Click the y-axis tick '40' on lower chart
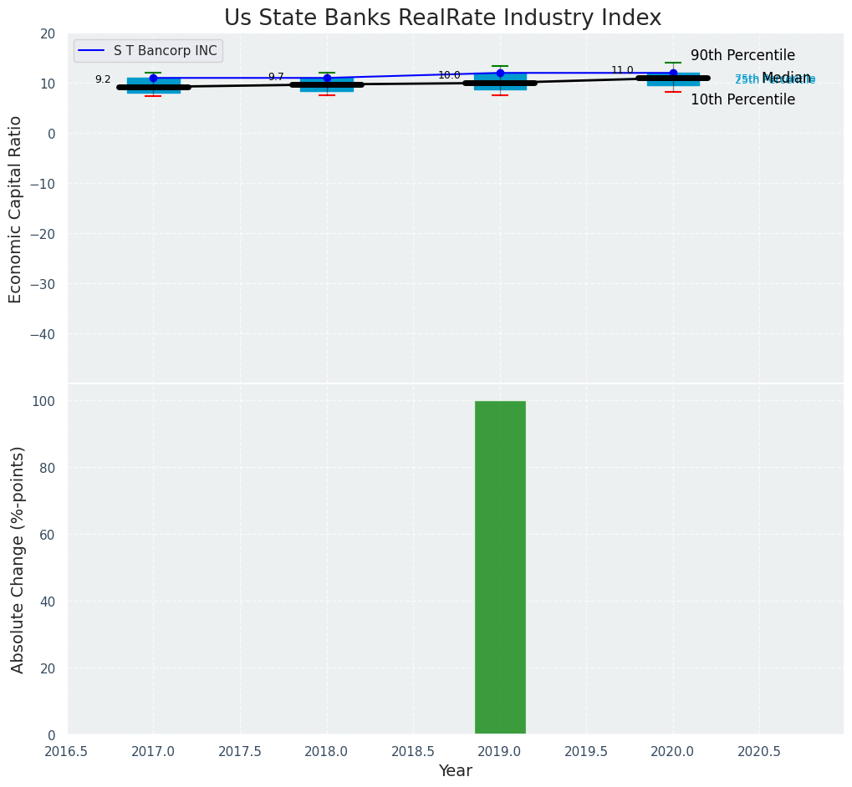 pos(48,602)
